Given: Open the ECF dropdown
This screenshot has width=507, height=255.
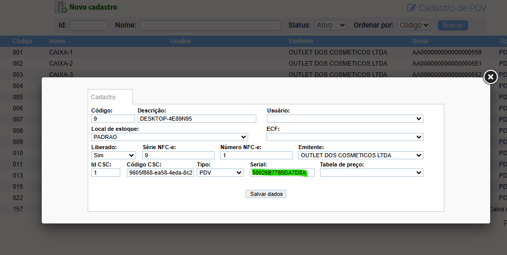Looking at the screenshot, I should pyautogui.click(x=344, y=137).
